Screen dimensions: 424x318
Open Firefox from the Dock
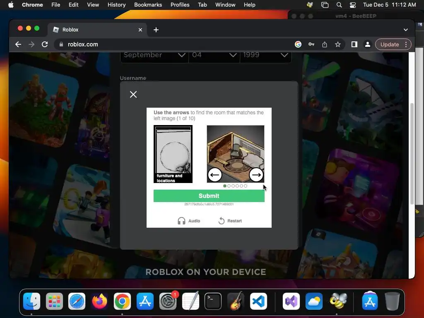click(99, 301)
